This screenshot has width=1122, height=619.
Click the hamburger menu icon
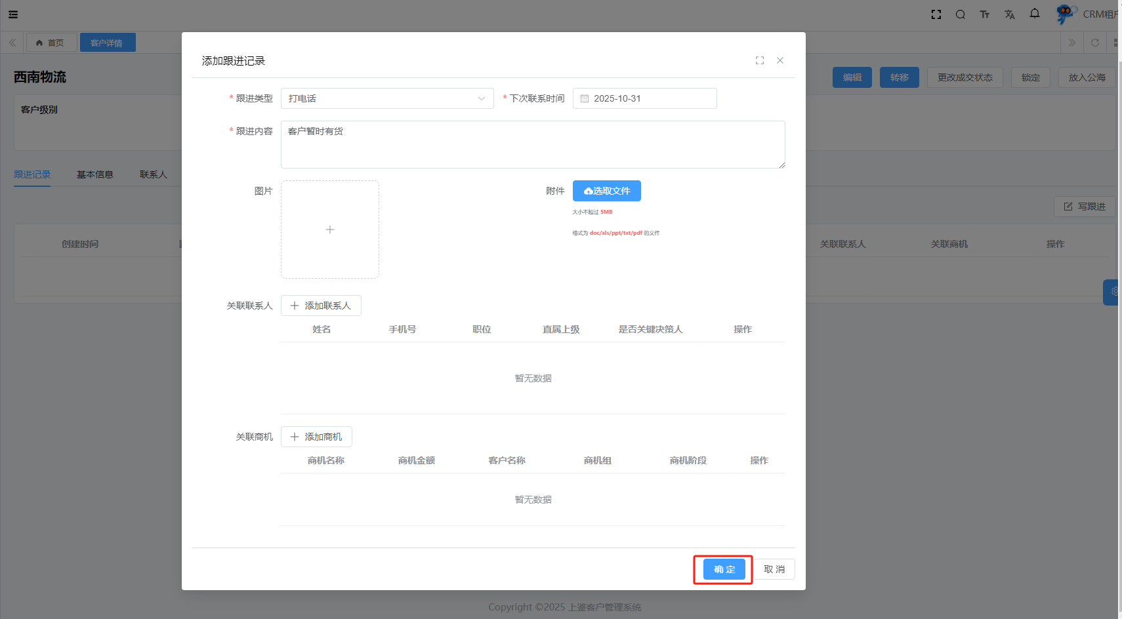click(13, 14)
